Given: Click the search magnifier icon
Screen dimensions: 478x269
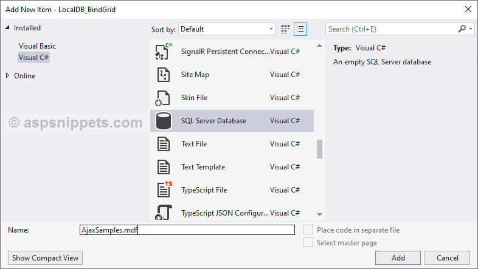Looking at the screenshot, I should coord(462,29).
